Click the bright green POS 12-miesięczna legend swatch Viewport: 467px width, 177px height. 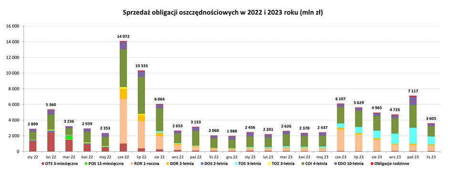(x=86, y=164)
